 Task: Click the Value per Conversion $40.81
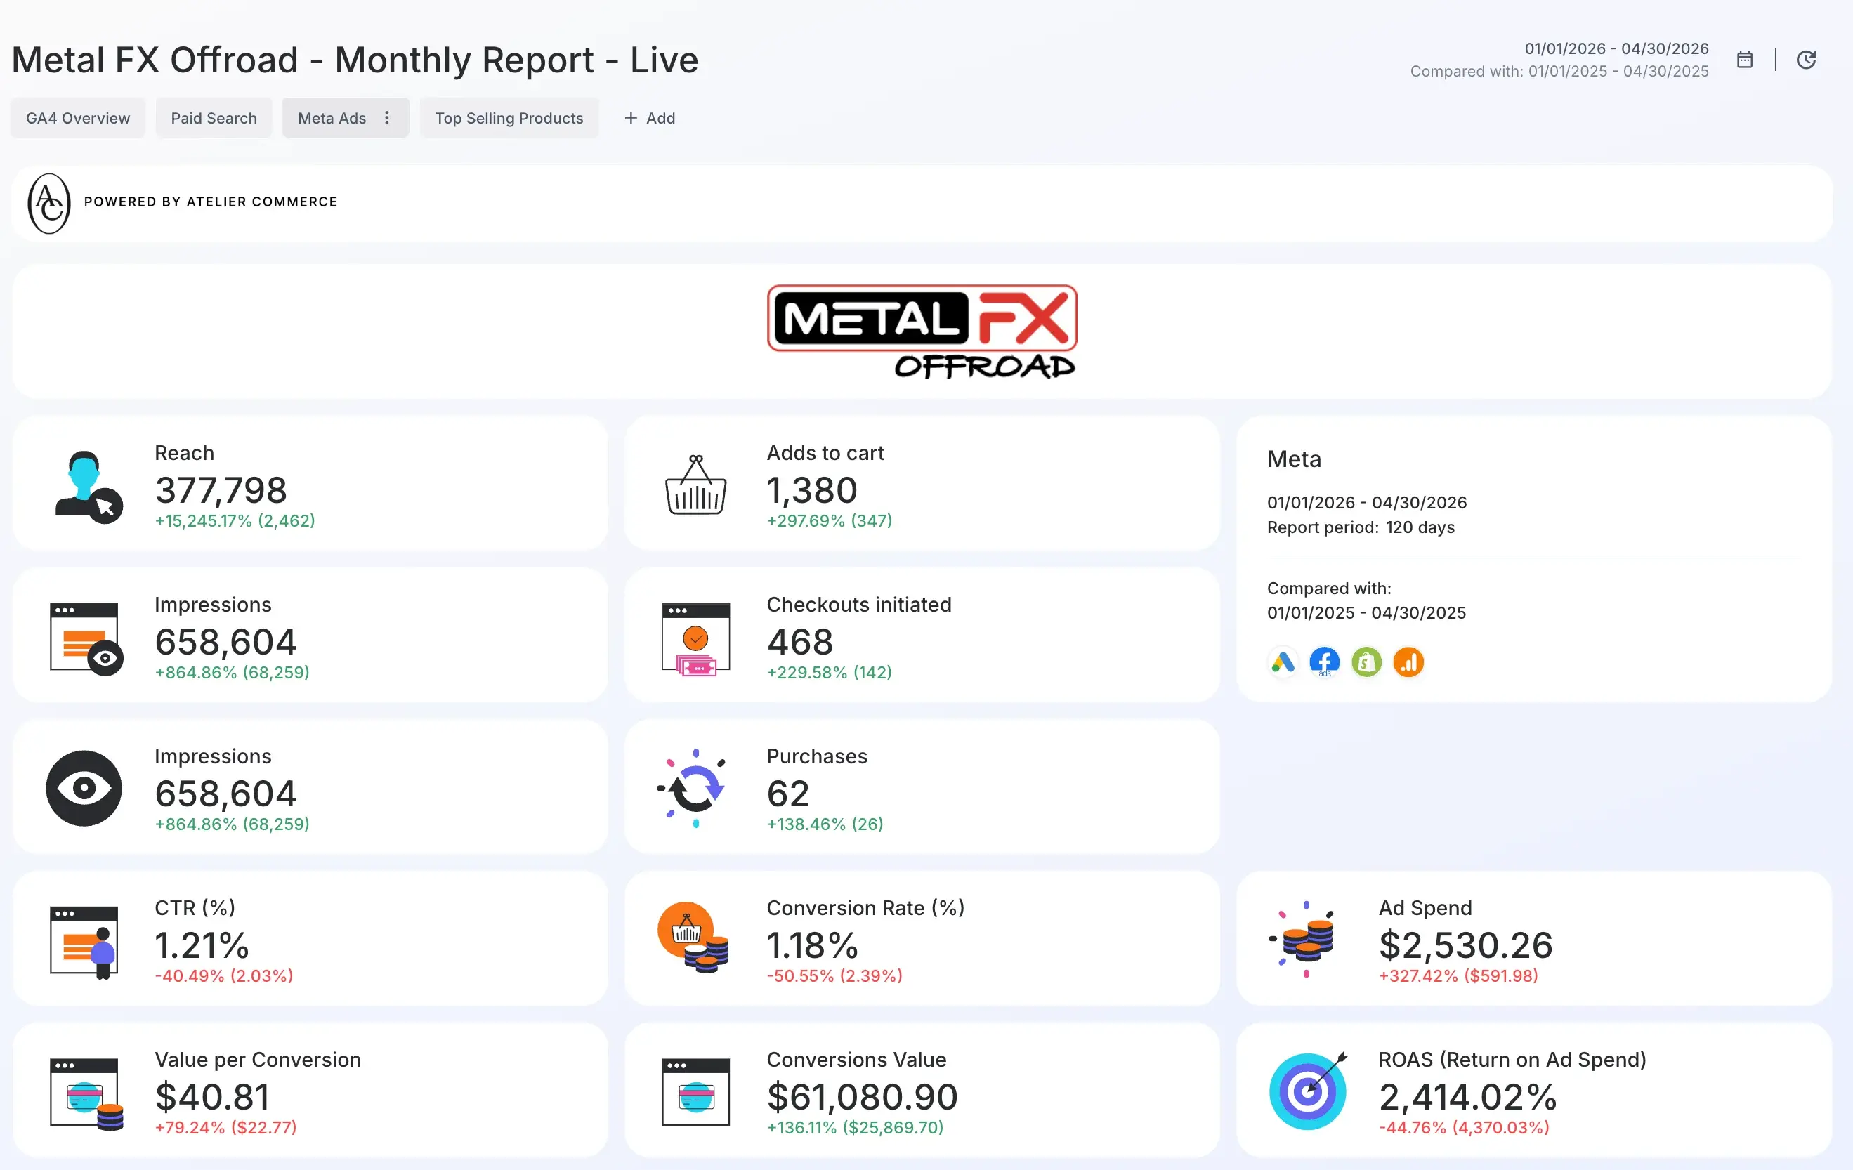coord(212,1096)
